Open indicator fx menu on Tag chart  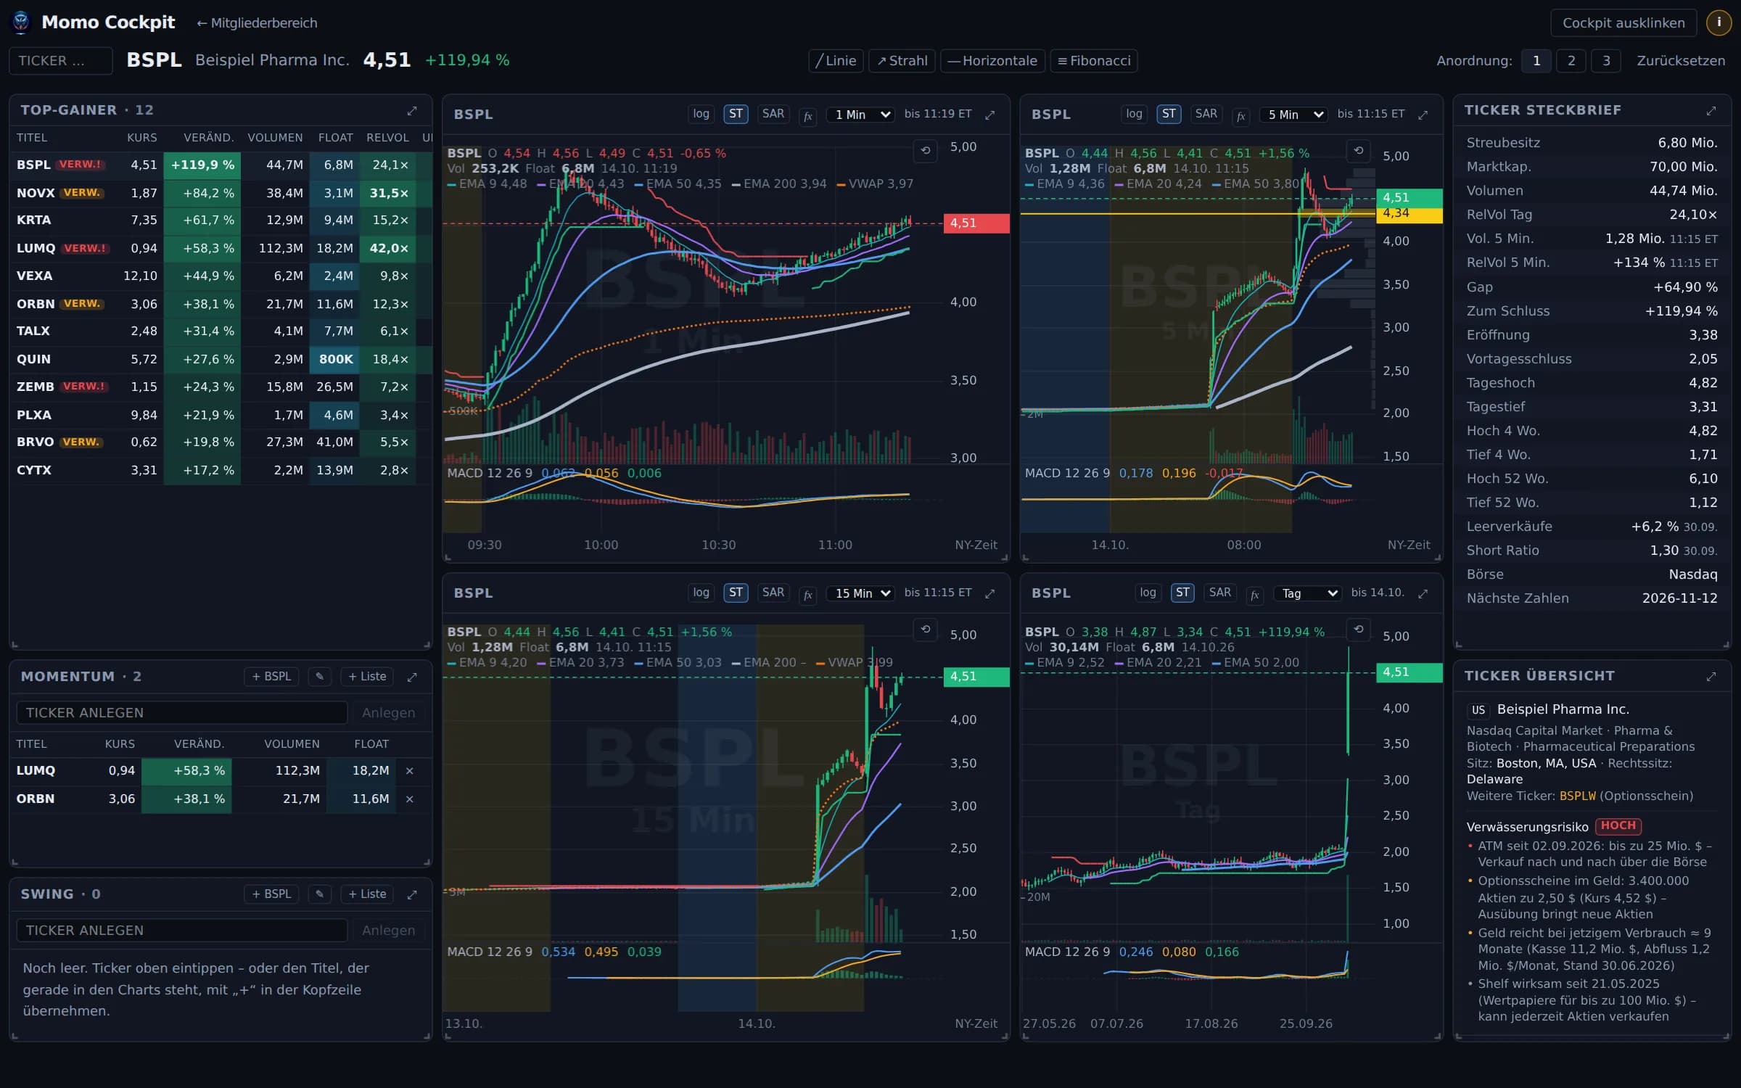tap(1255, 594)
